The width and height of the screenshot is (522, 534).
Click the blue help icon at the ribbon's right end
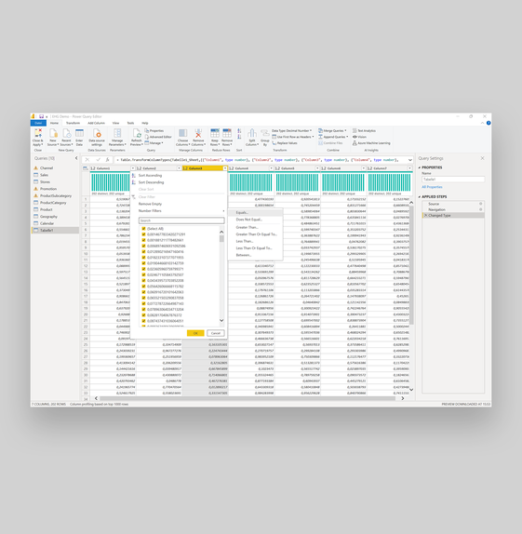489,123
